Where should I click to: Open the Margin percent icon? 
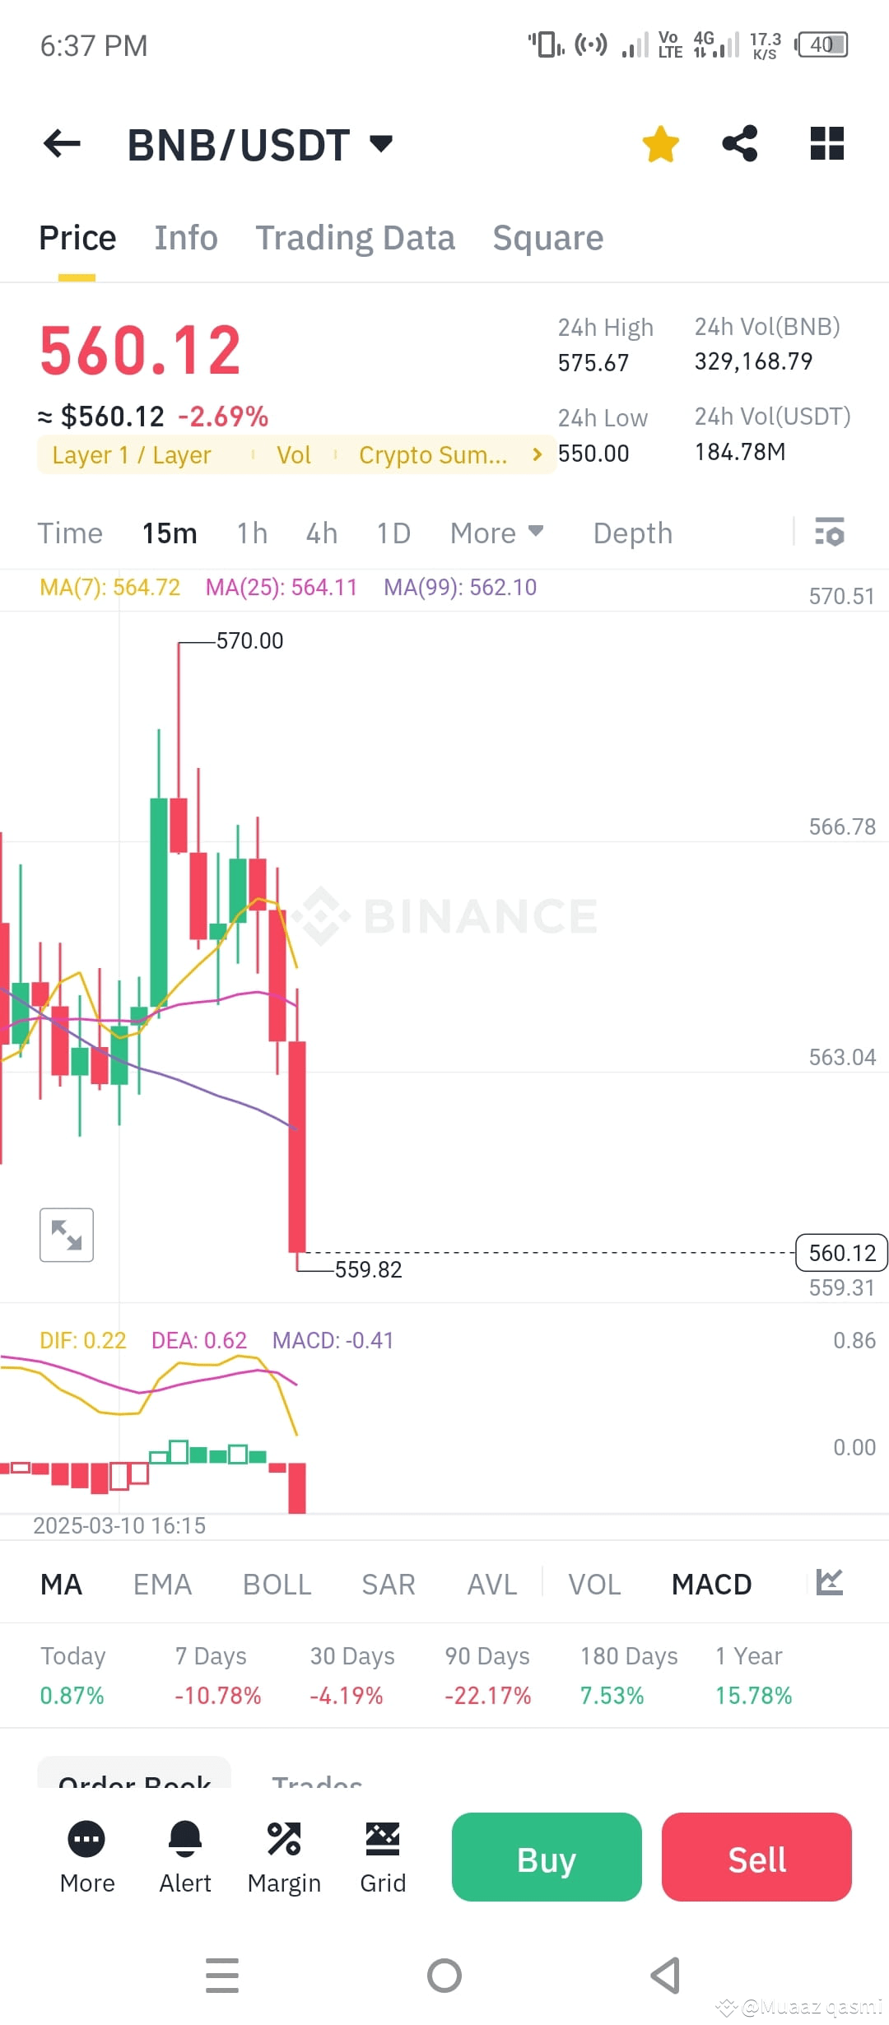click(x=284, y=1839)
